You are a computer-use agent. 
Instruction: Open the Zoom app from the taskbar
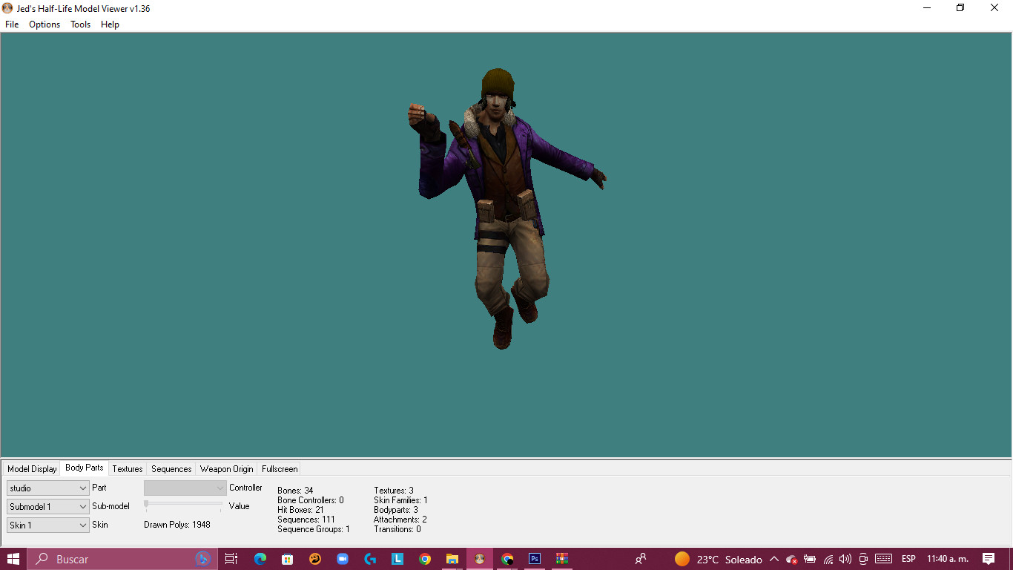[x=343, y=559]
